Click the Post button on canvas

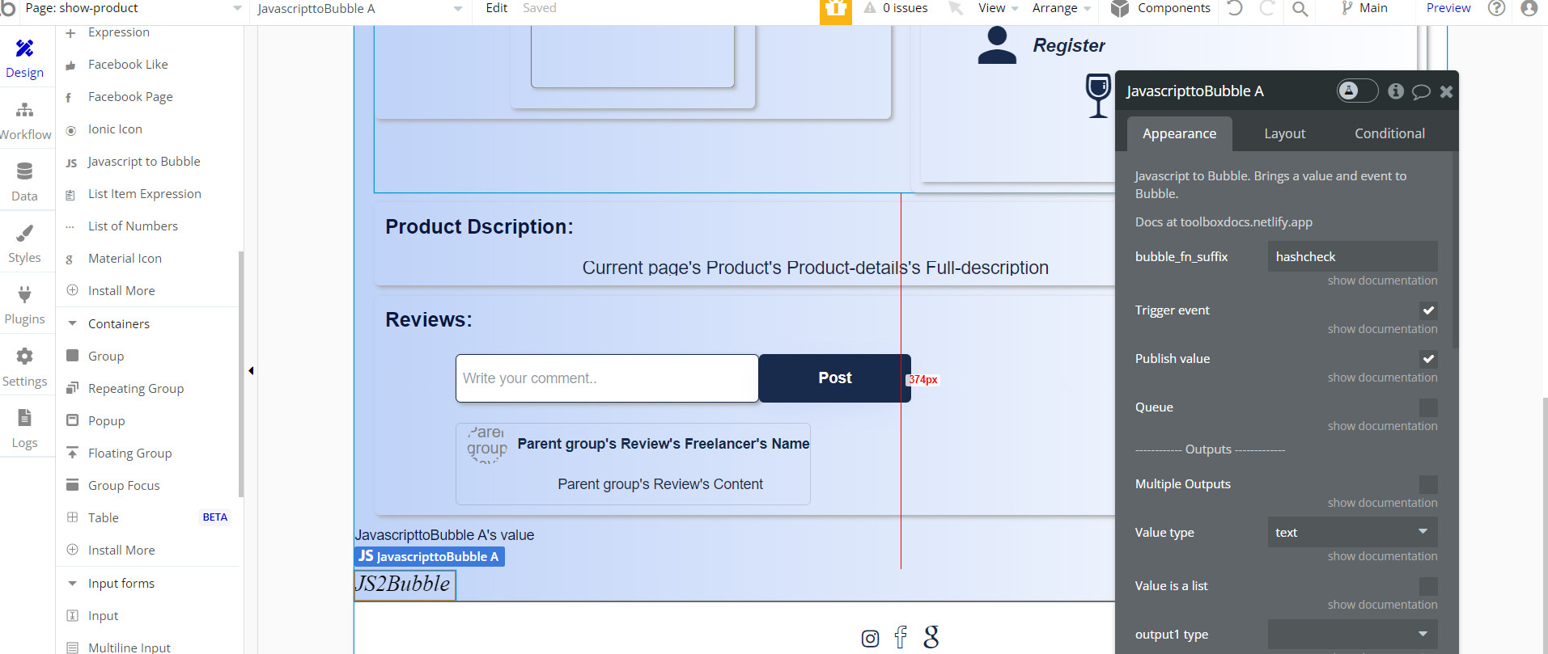(834, 378)
